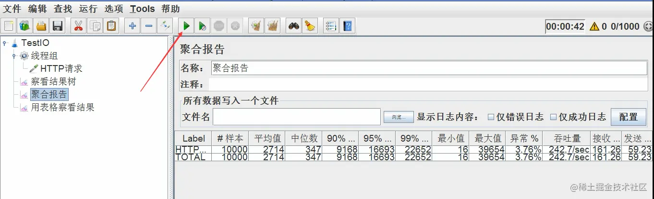
Task: Open the Function Helper list icon
Action: (331, 26)
